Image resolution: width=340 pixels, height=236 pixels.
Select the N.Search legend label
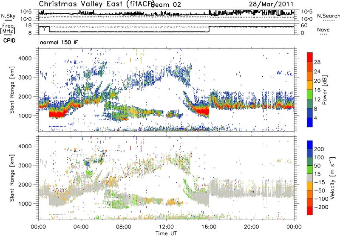(x=329, y=16)
